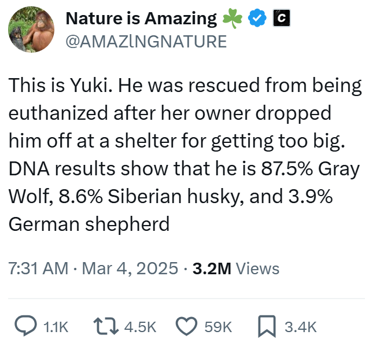Viewport: 369px width, 346px height.
Task: Click the 4.5K reposts count
Action: [x=140, y=327]
